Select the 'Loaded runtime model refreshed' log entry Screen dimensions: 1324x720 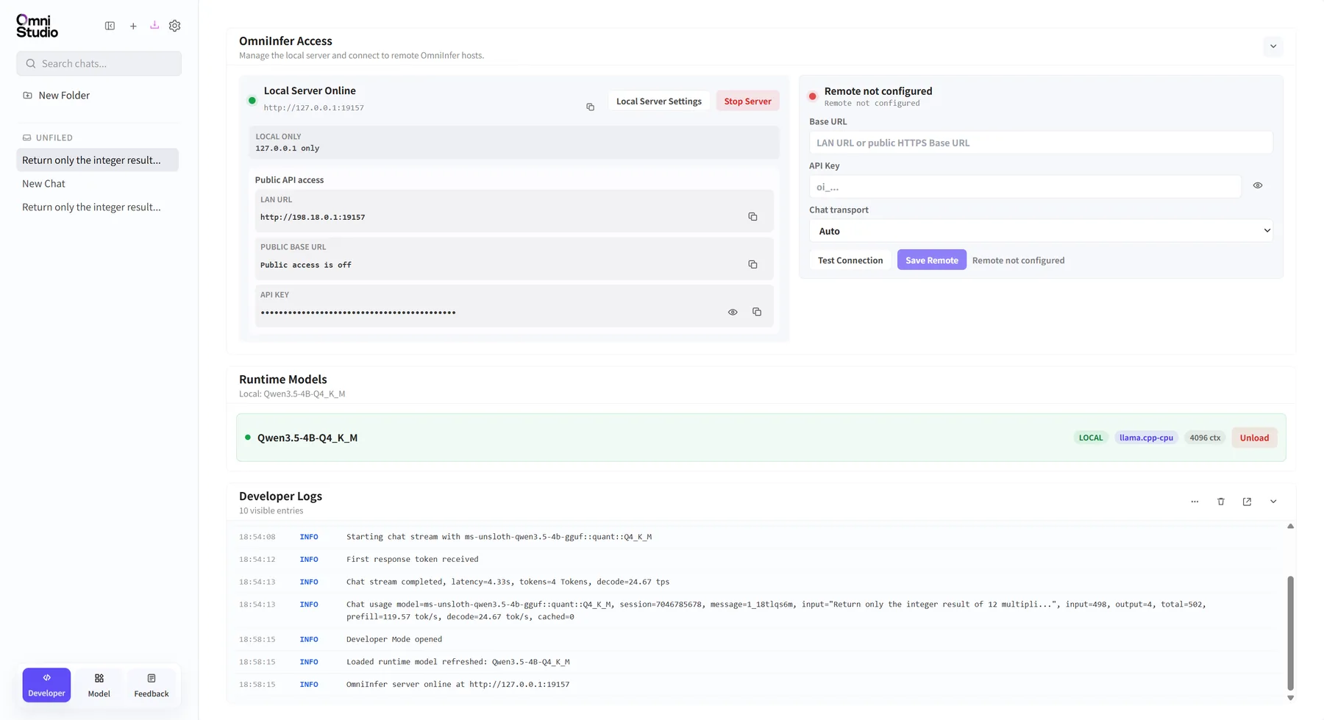click(758, 662)
